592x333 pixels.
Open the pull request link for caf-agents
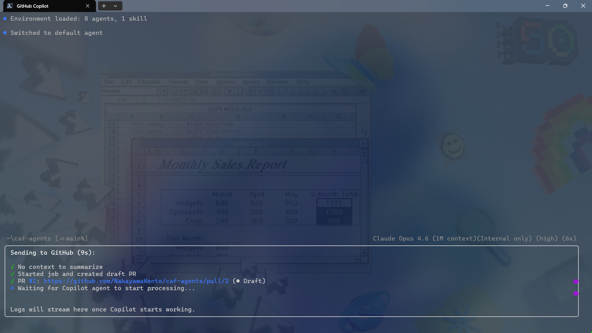[x=136, y=281]
